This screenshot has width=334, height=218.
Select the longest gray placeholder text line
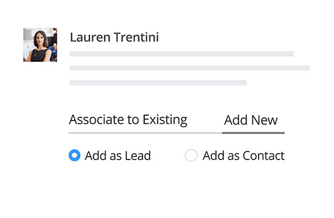(x=189, y=68)
